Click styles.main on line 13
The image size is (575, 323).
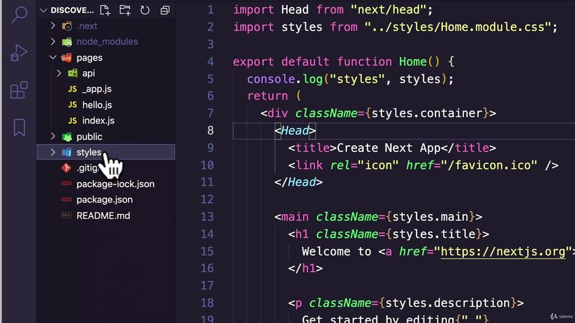pos(430,217)
